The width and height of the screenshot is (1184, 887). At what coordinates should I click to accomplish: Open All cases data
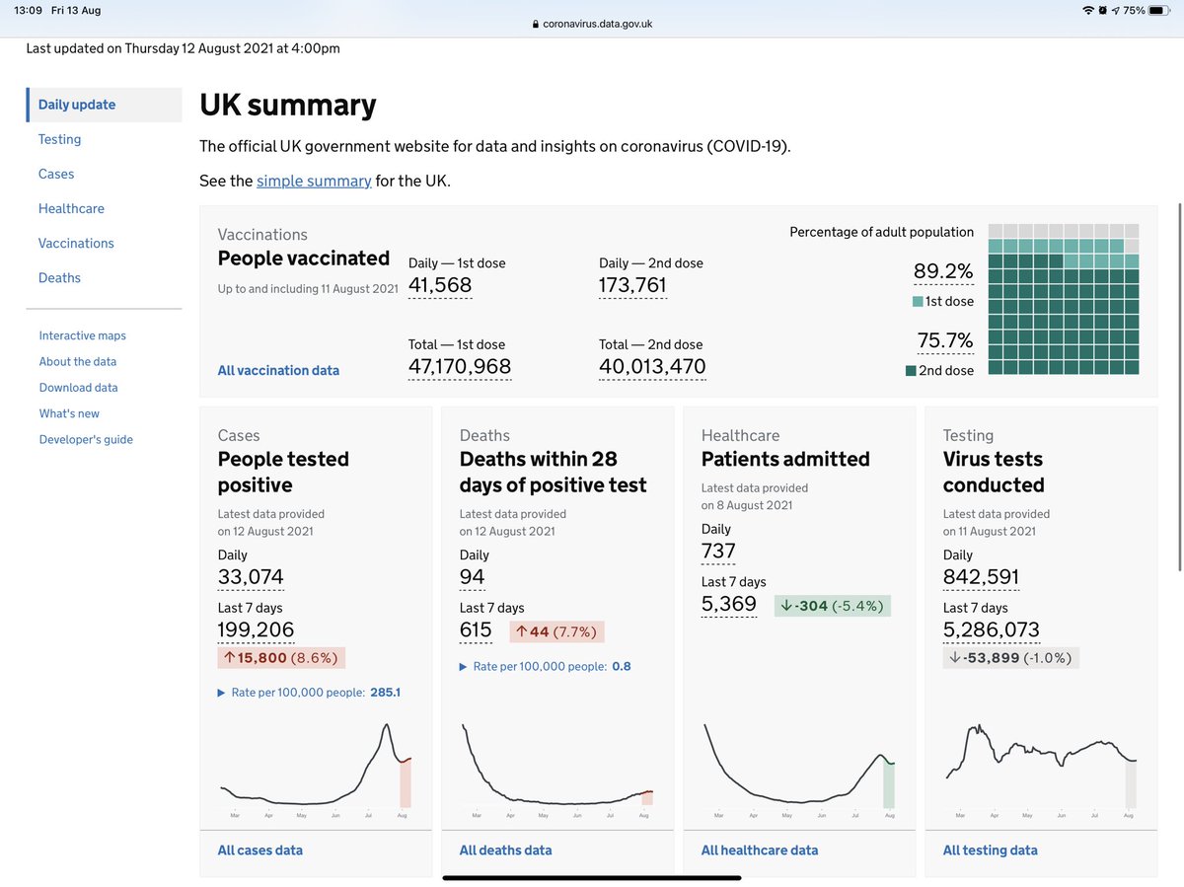[259, 850]
